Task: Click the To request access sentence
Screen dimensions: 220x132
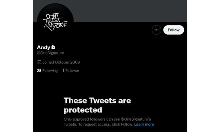Action: [x=98, y=124]
